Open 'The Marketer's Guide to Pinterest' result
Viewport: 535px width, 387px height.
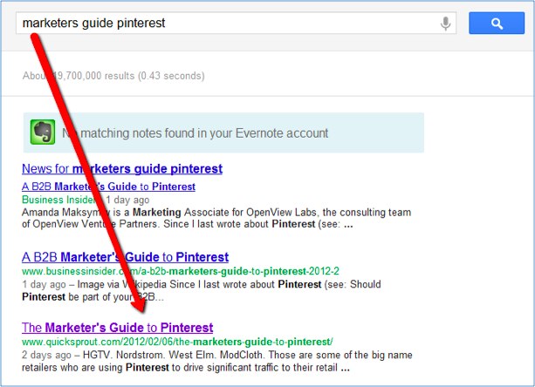click(117, 328)
